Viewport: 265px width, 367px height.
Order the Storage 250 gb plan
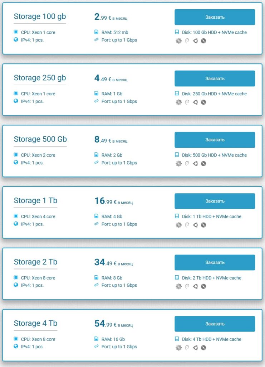click(214, 78)
